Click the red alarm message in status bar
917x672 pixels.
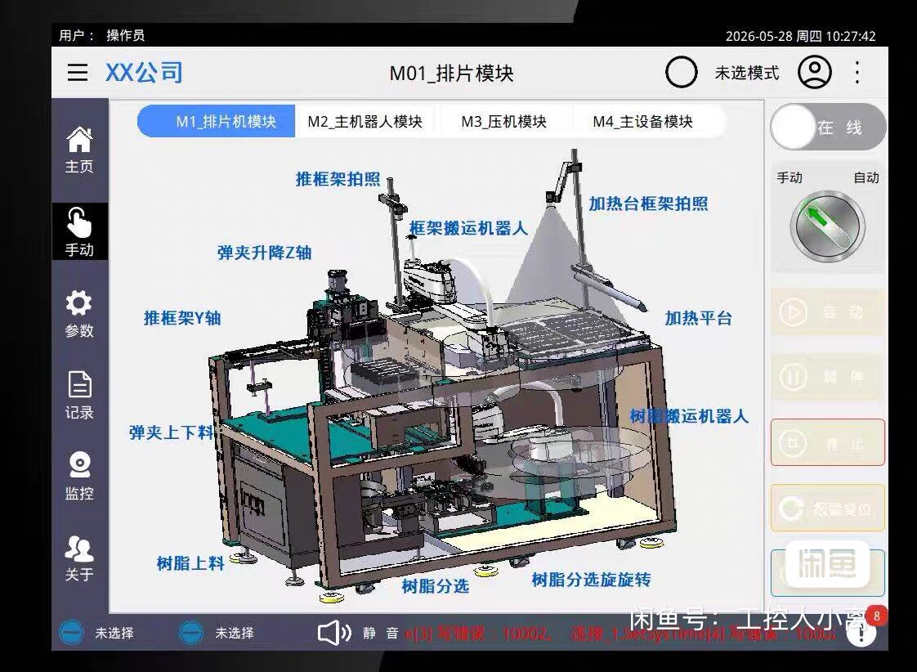623,634
